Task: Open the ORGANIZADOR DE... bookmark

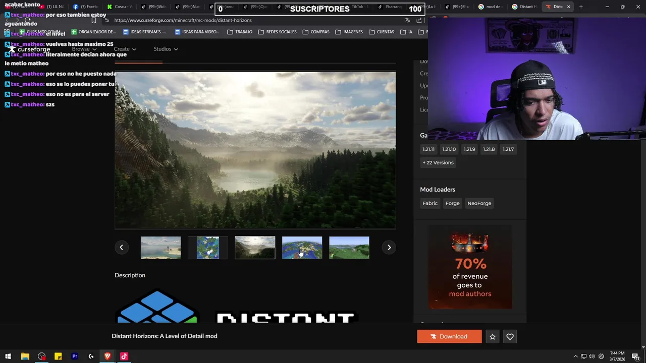Action: click(x=94, y=32)
